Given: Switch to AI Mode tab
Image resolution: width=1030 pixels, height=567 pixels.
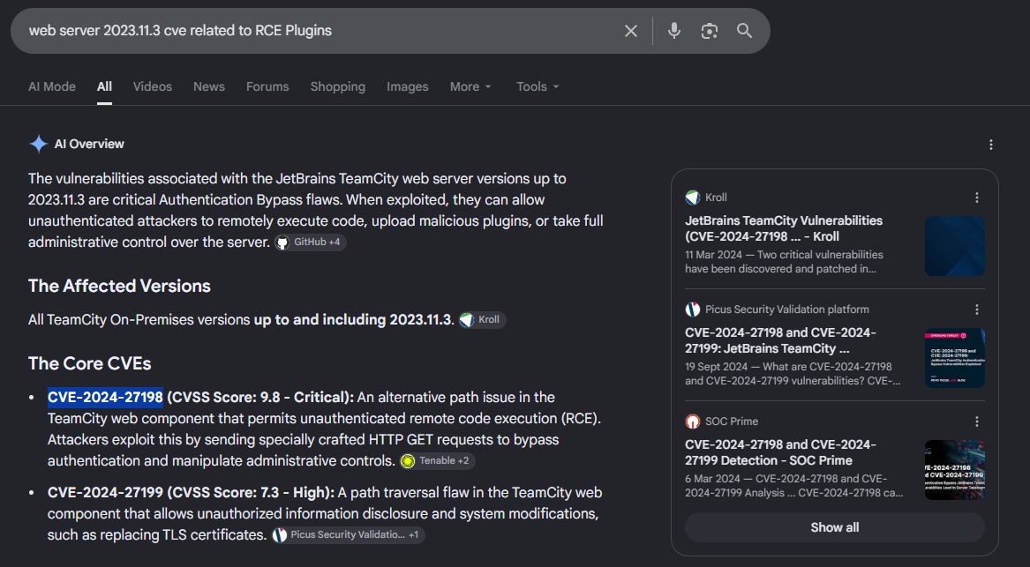Looking at the screenshot, I should pos(52,86).
